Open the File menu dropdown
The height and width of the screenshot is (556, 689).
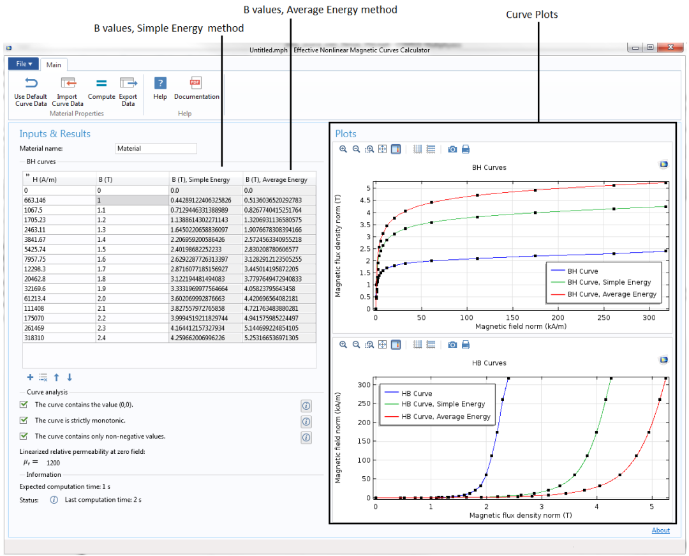pyautogui.click(x=24, y=64)
